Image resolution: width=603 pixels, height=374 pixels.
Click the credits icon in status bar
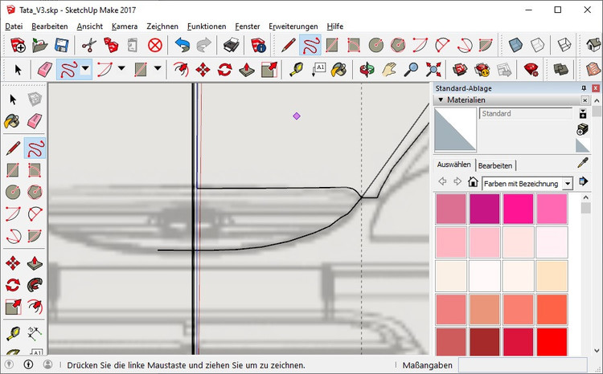point(28,364)
